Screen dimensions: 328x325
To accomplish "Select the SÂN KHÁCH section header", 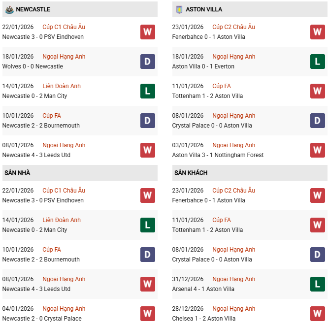I will coord(191,173).
